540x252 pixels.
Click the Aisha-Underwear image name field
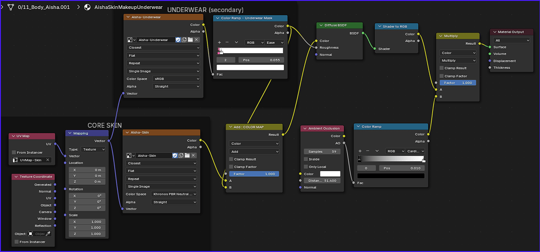(156, 40)
